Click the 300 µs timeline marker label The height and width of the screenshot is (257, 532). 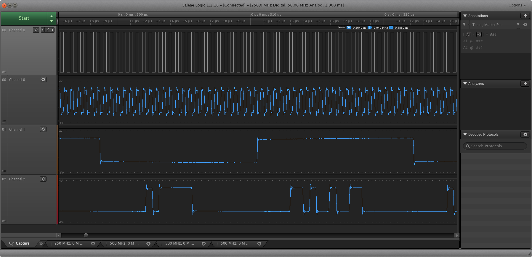click(133, 14)
